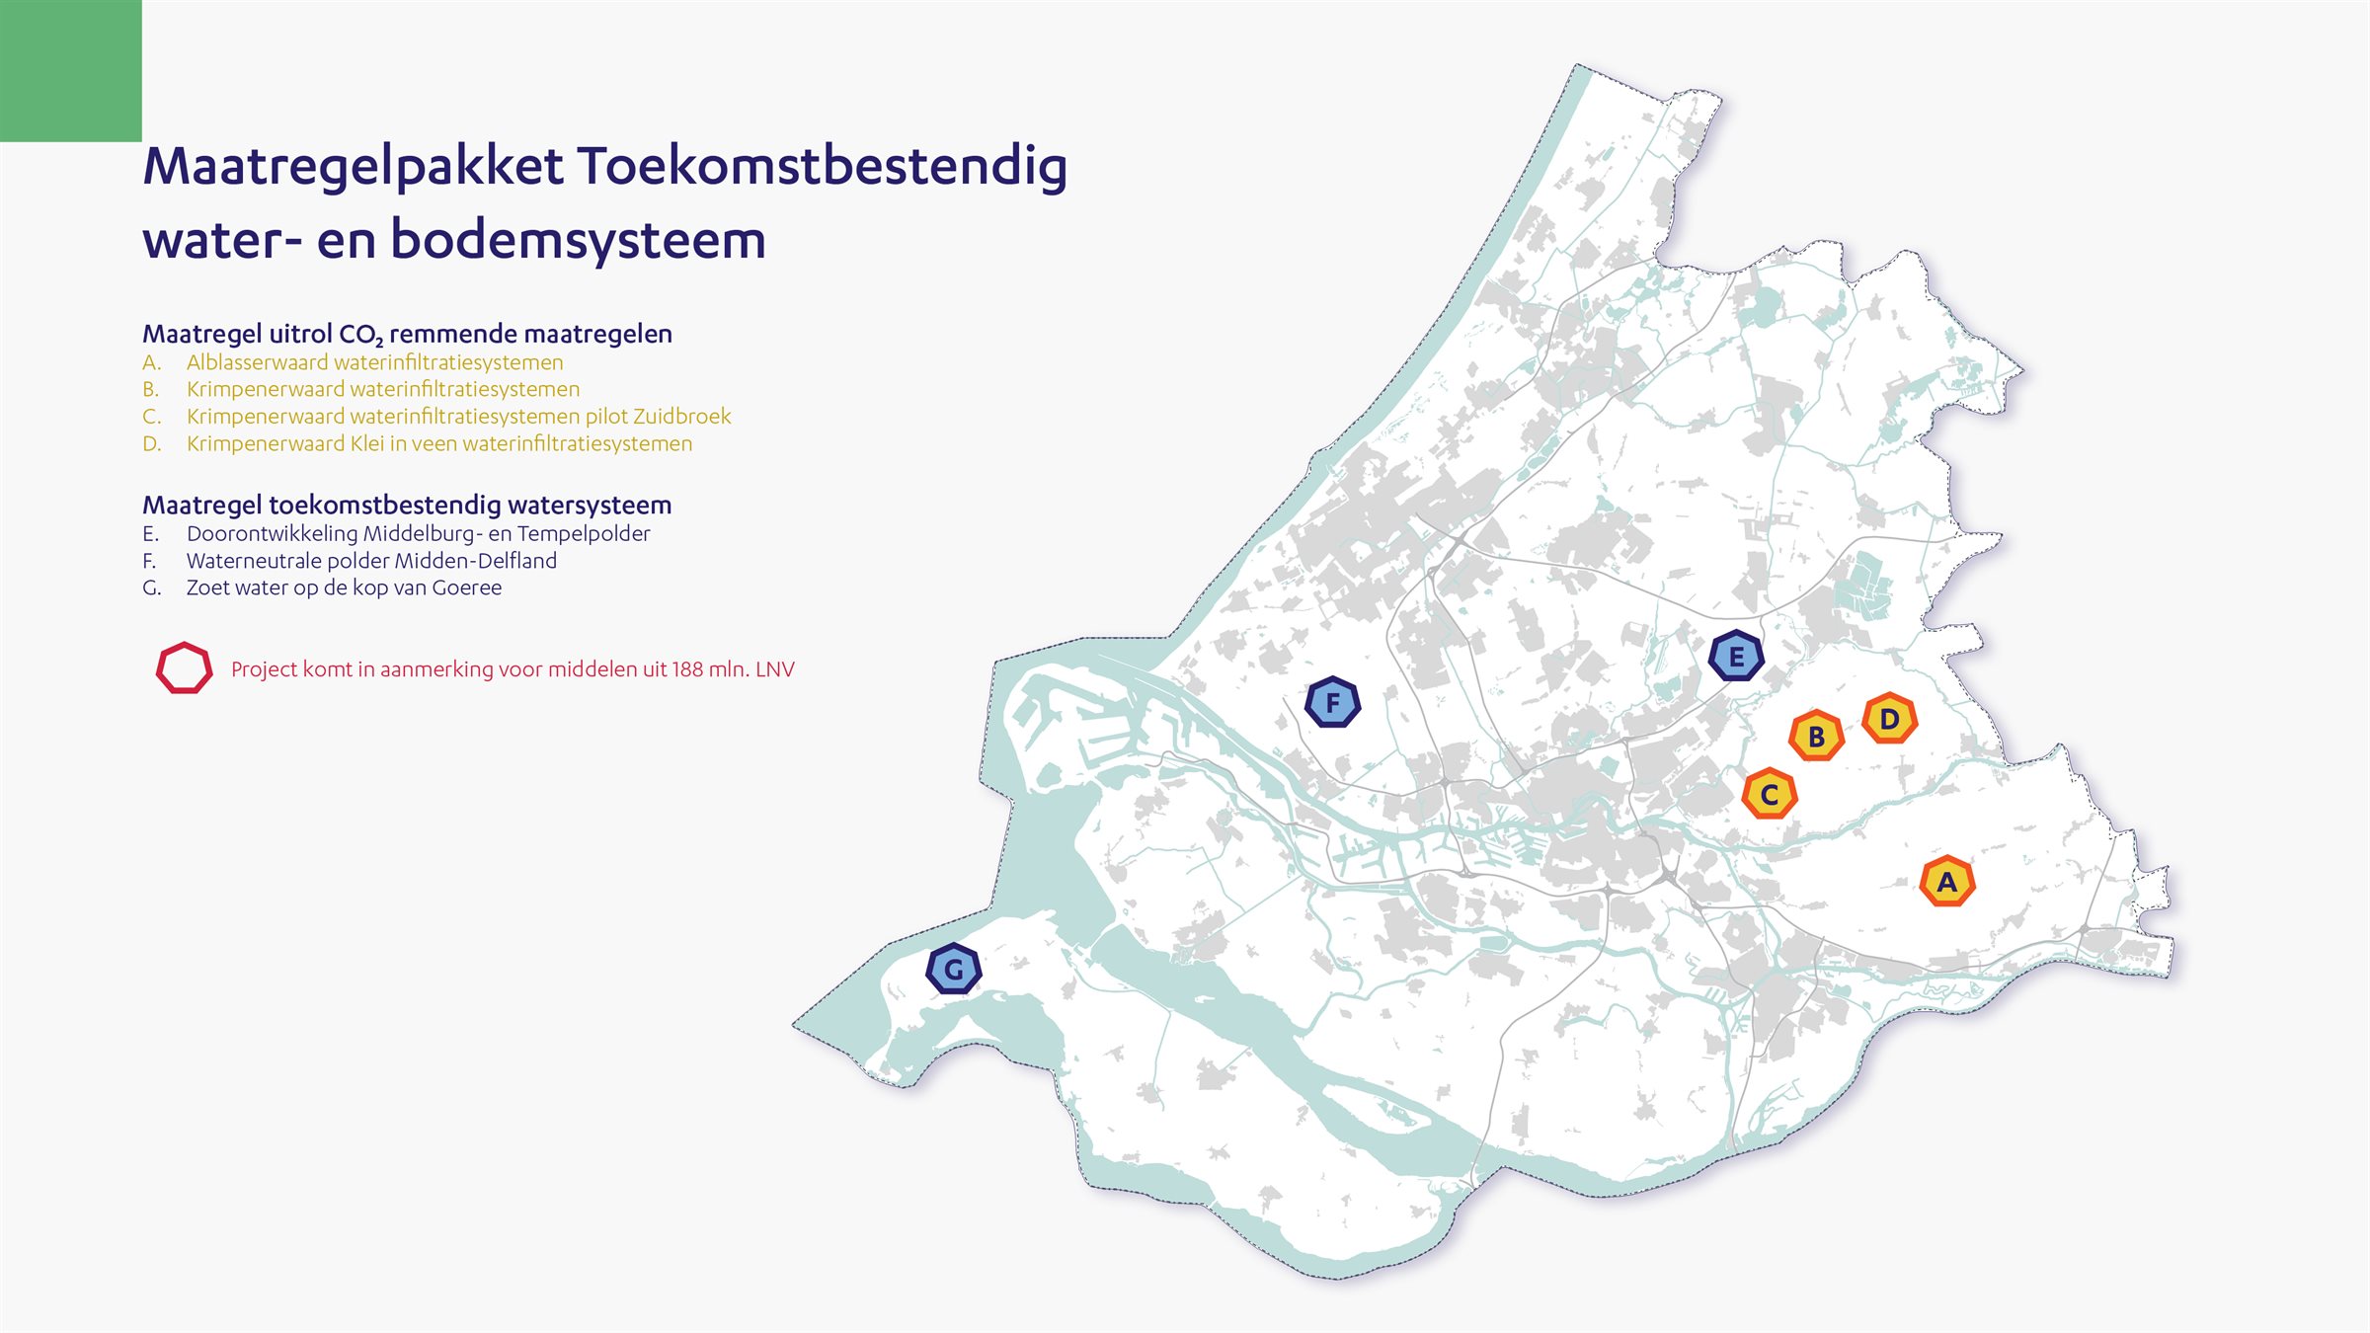Select marker G on Goeree
This screenshot has width=2370, height=1333.
click(x=953, y=970)
